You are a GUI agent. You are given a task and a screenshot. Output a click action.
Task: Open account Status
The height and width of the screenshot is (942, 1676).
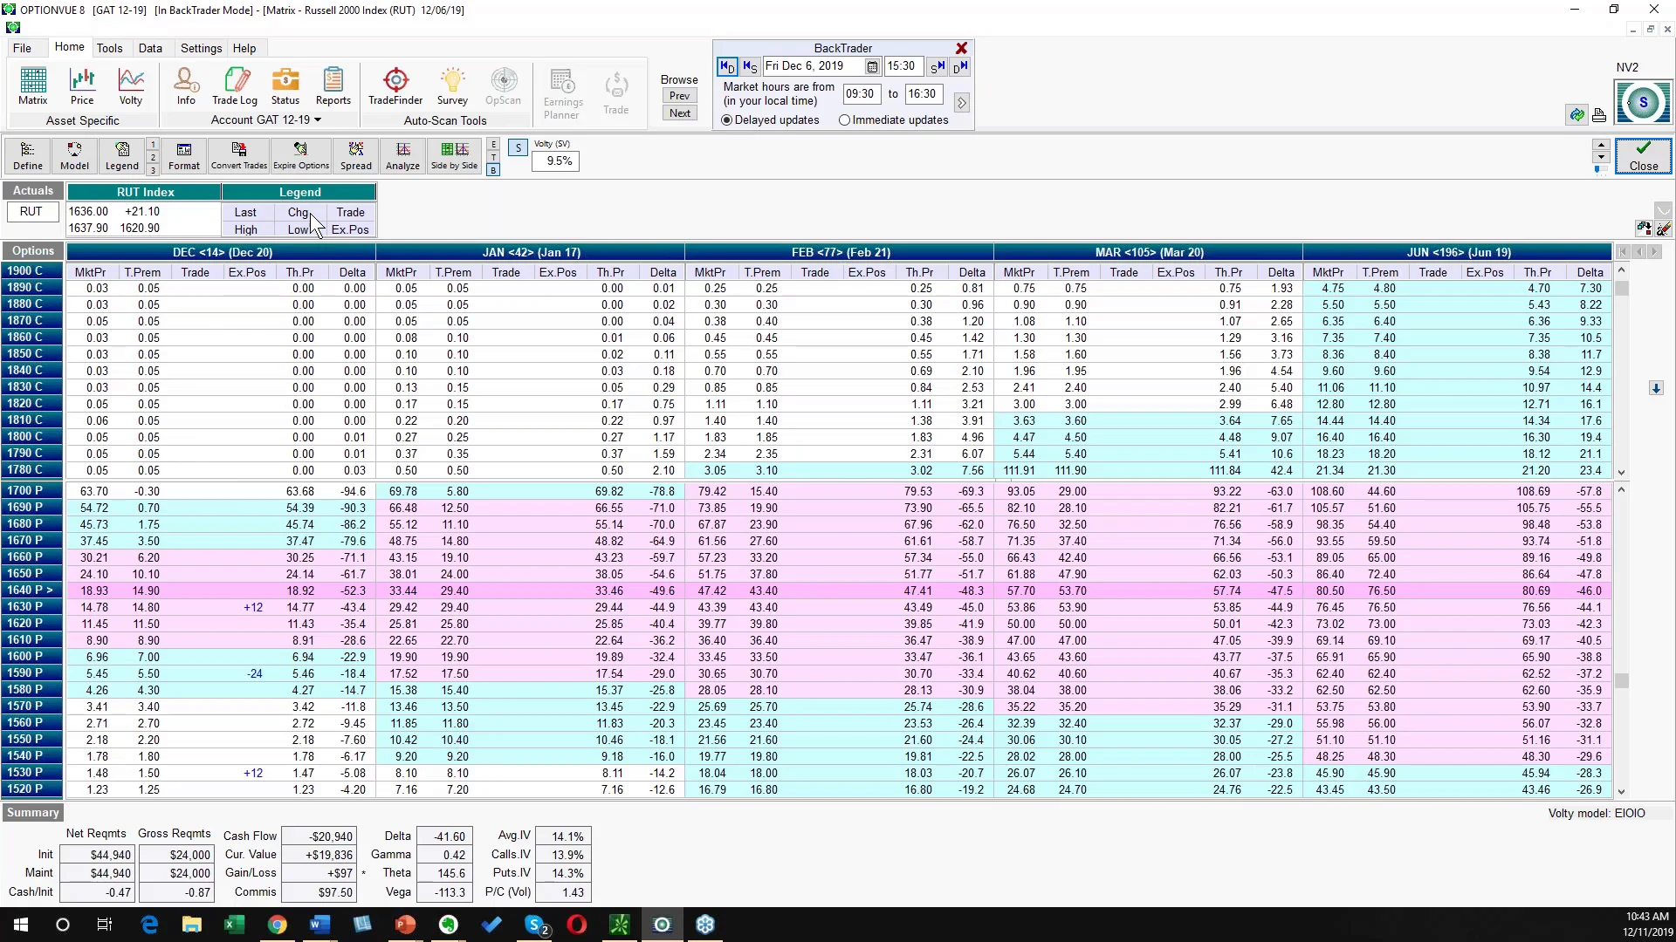[285, 87]
